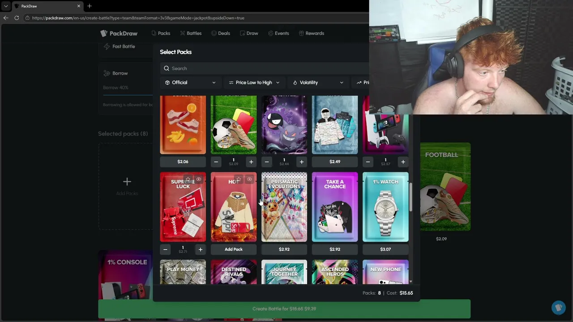
Task: Click the PackDraw logo
Action: [x=119, y=33]
